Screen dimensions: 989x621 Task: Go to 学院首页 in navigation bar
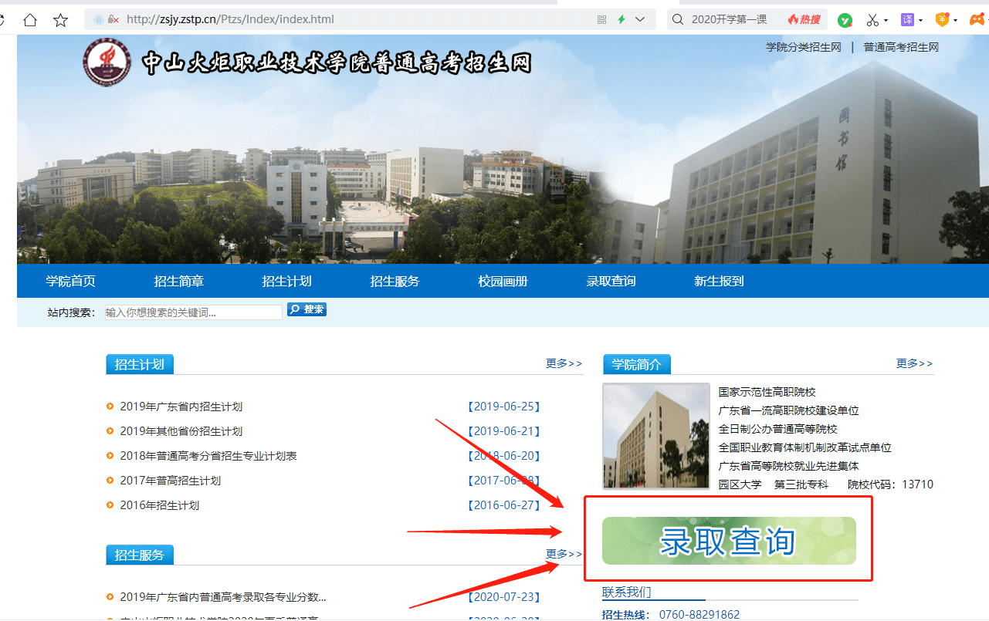click(71, 281)
